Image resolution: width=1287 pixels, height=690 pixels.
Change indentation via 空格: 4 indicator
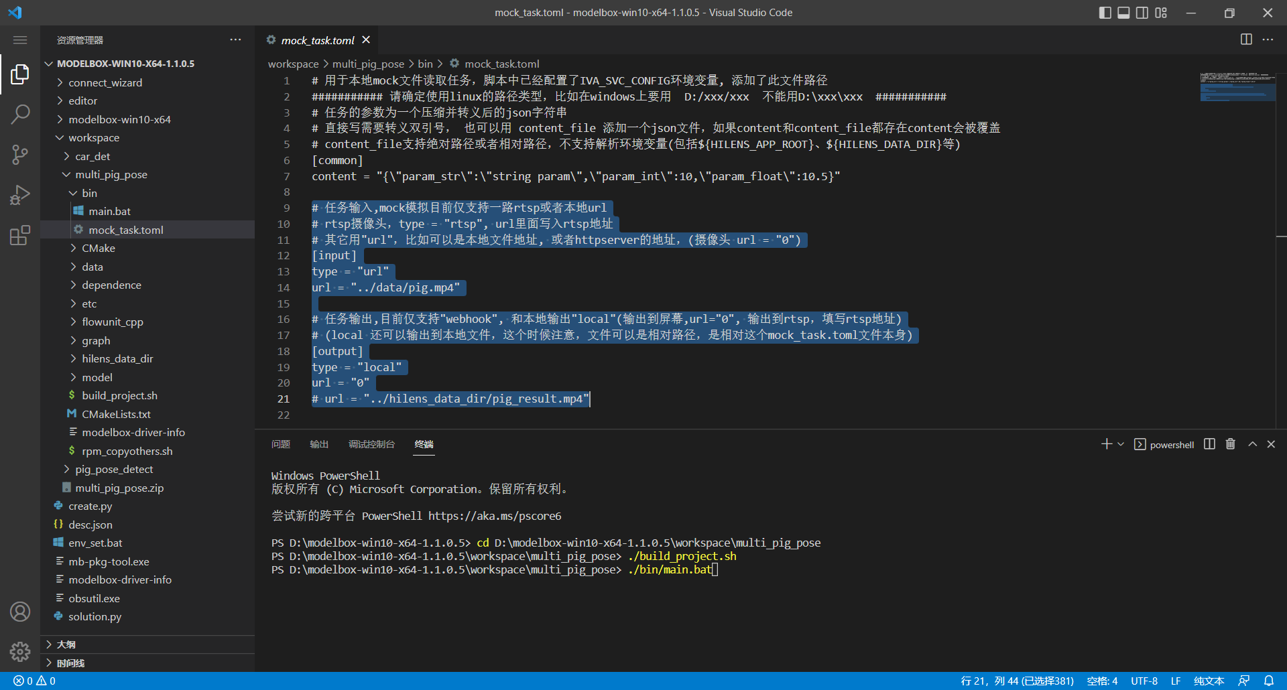1102,681
